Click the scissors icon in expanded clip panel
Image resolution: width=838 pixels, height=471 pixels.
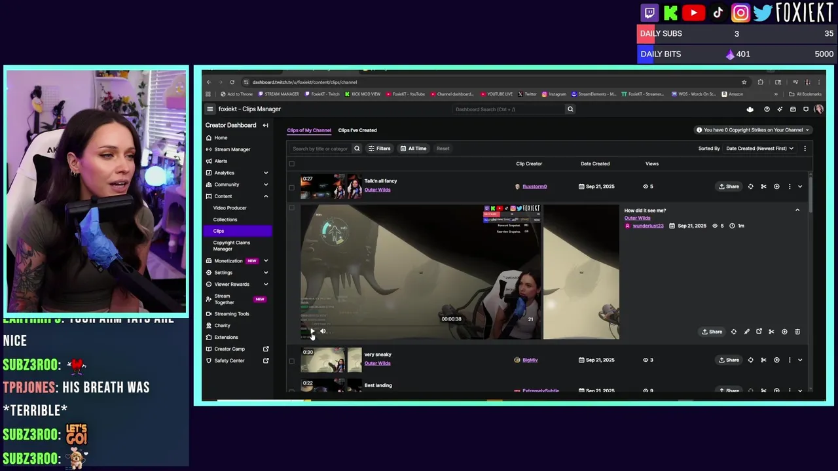tap(771, 332)
